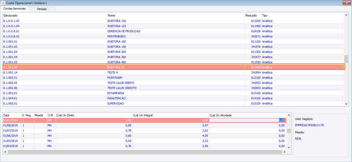The image size is (352, 162).
Task: Click the app icon in title bar
Action: (x=3, y=3)
